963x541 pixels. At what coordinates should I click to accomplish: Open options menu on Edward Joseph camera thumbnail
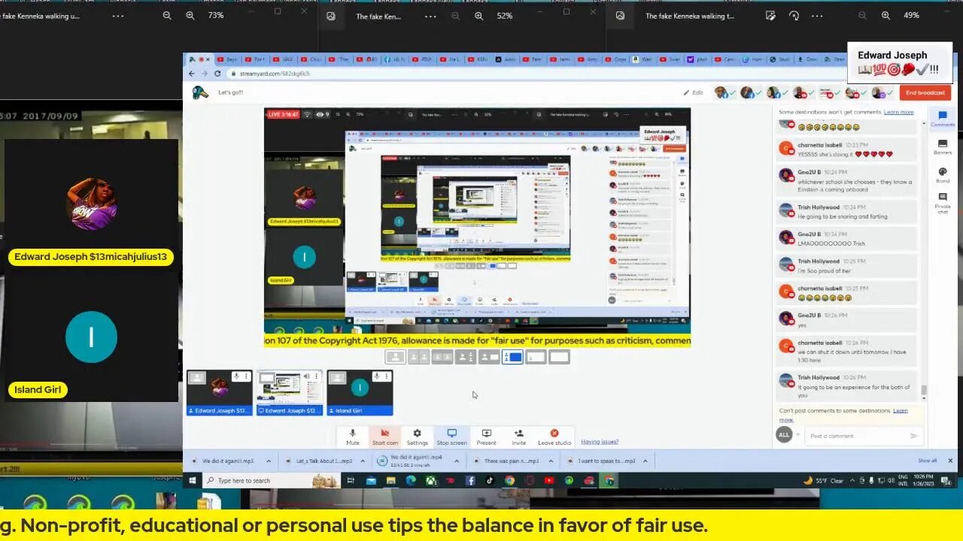coord(247,376)
